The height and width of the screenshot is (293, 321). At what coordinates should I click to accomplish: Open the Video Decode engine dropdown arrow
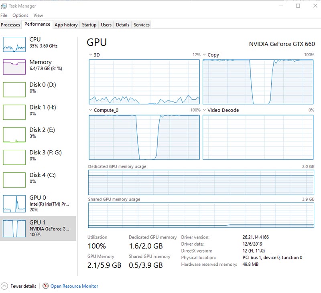(x=204, y=110)
